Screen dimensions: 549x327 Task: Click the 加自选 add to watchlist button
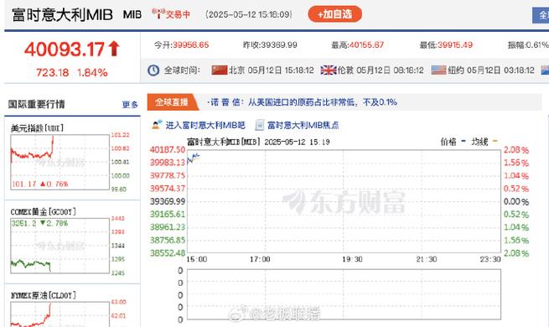(334, 14)
